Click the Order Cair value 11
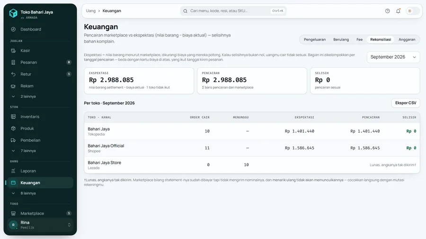The height and width of the screenshot is (239, 426). pos(207,148)
